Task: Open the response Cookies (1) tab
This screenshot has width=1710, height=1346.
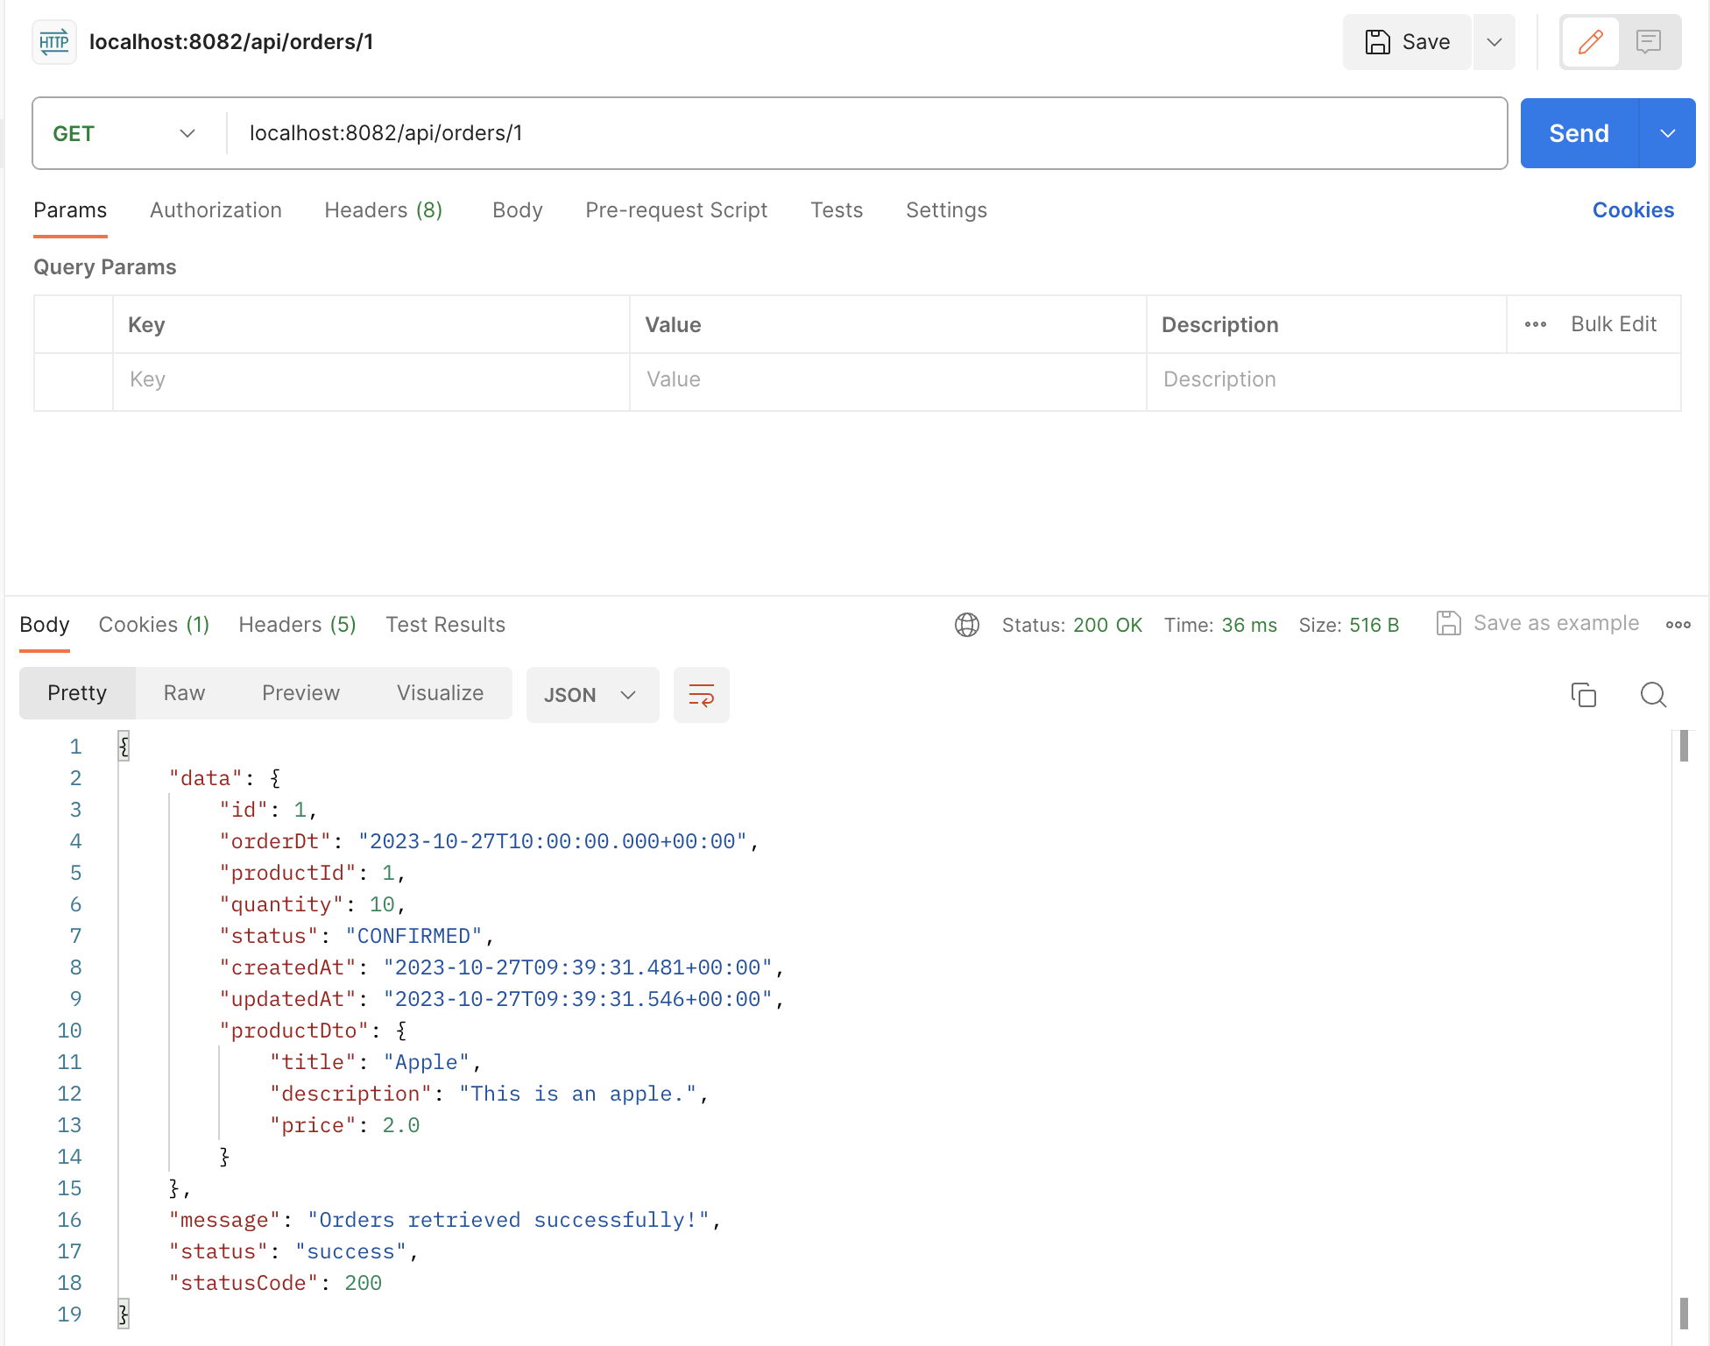Action: tap(153, 625)
